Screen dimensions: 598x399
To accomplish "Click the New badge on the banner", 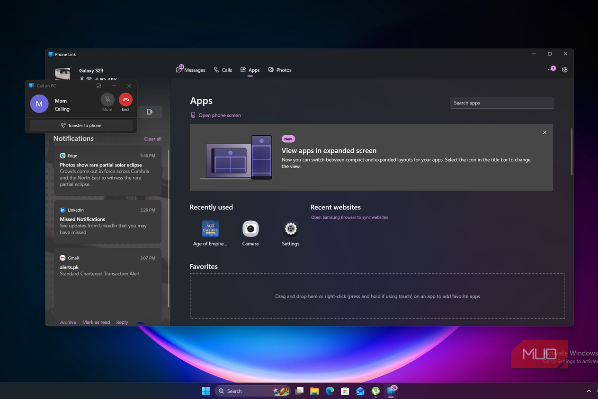I will pos(288,139).
